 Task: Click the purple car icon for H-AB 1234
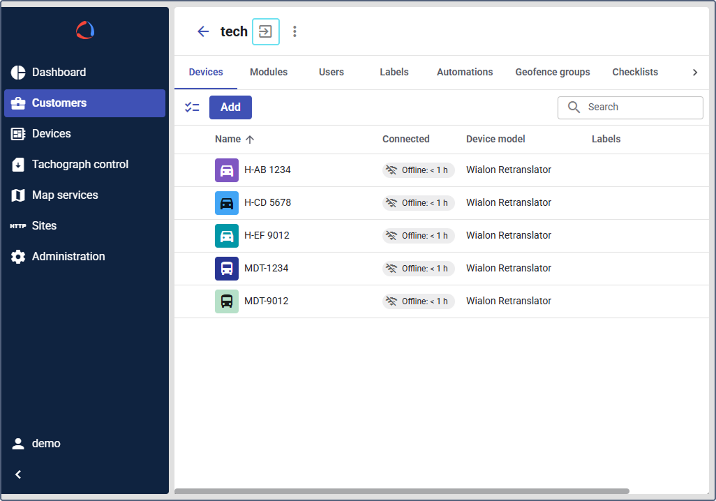[x=227, y=170]
